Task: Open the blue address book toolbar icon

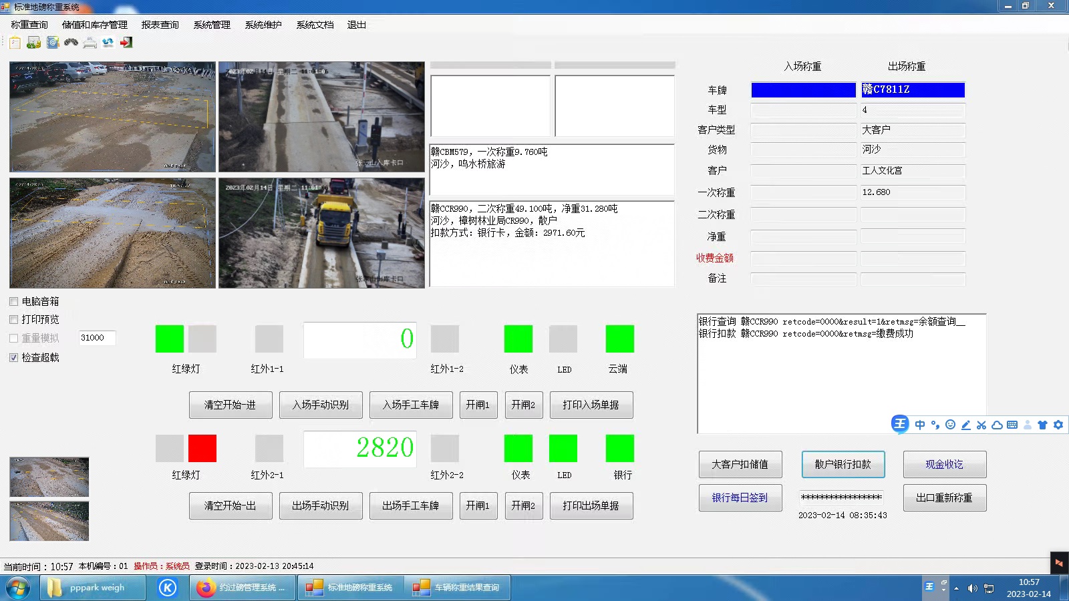Action: 53,43
